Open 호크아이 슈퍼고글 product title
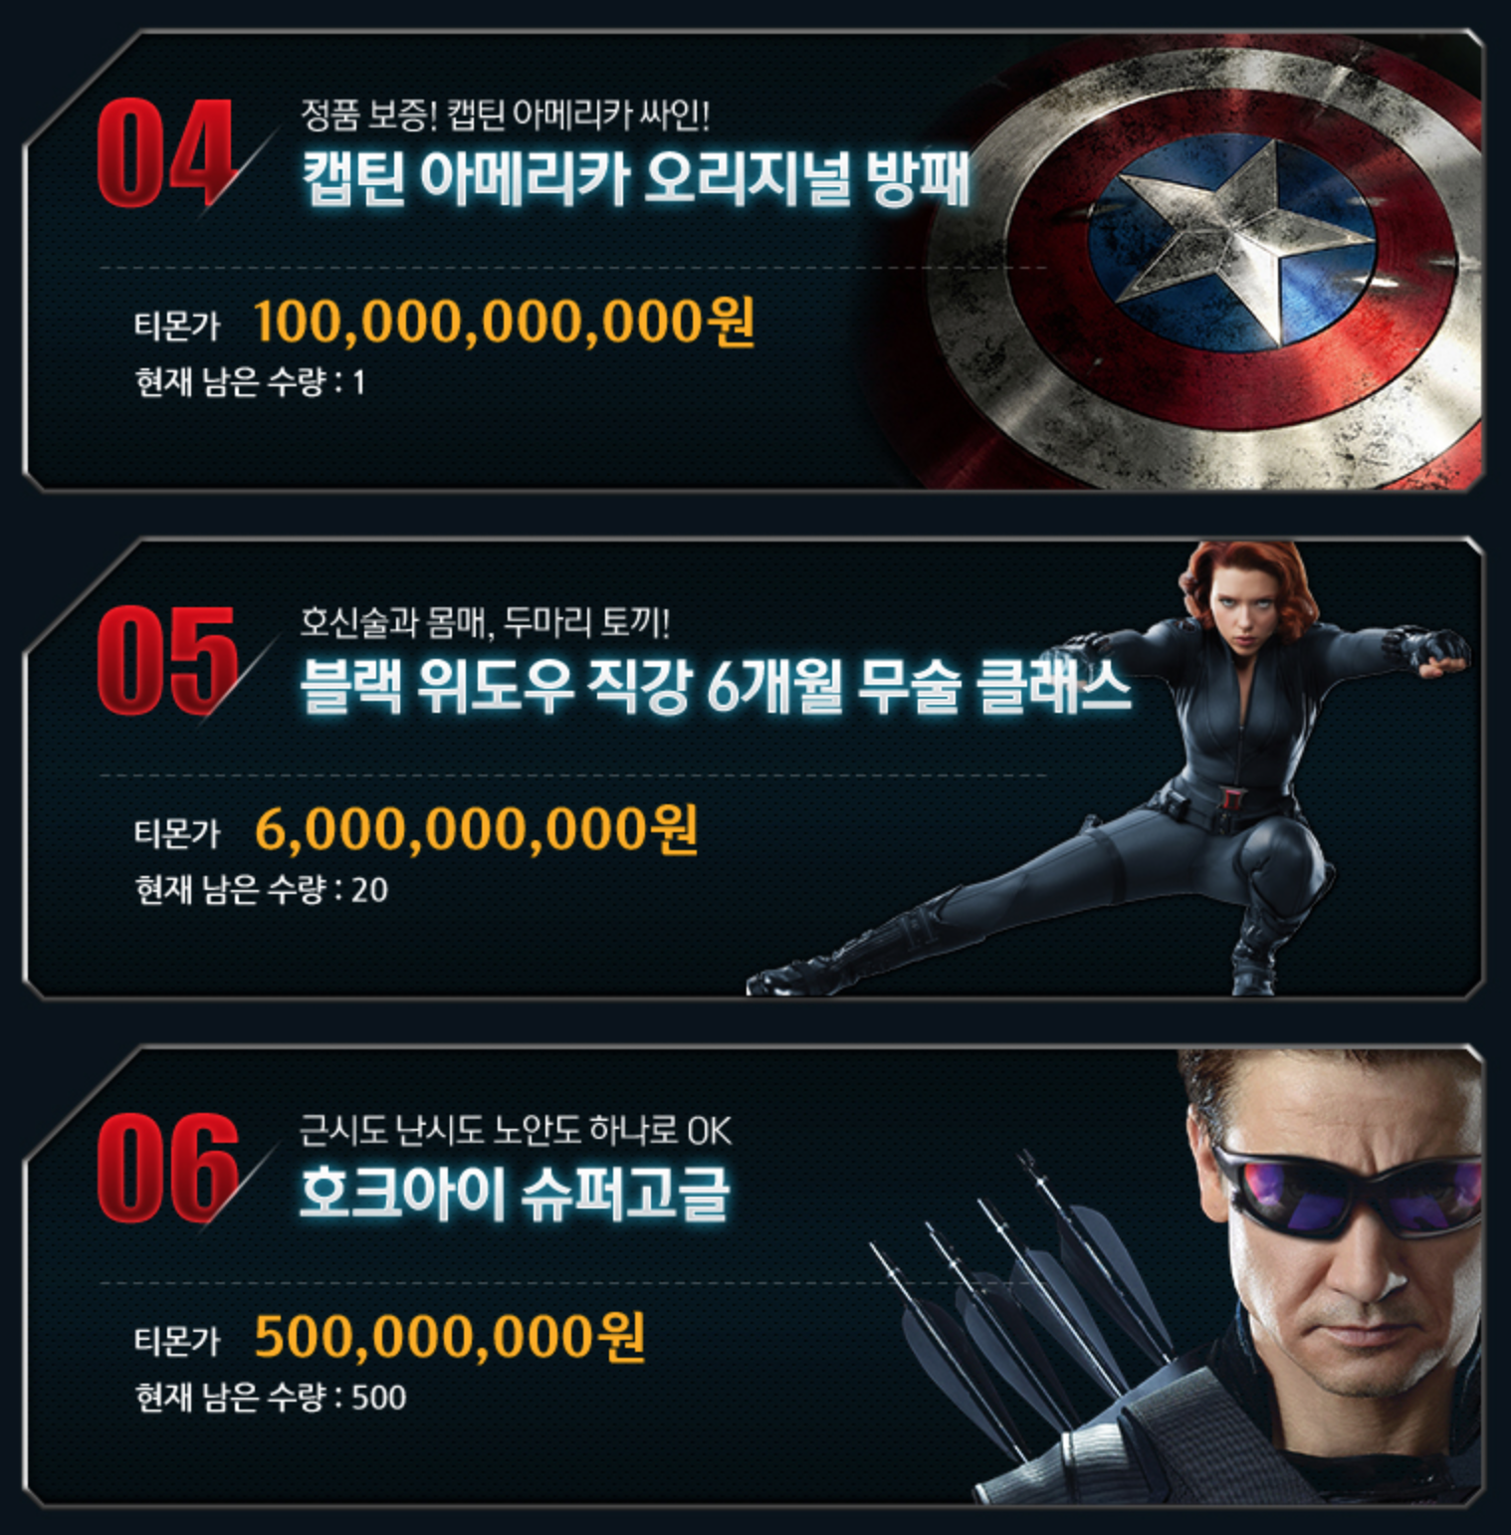Viewport: 1511px width, 1535px height. (515, 1194)
